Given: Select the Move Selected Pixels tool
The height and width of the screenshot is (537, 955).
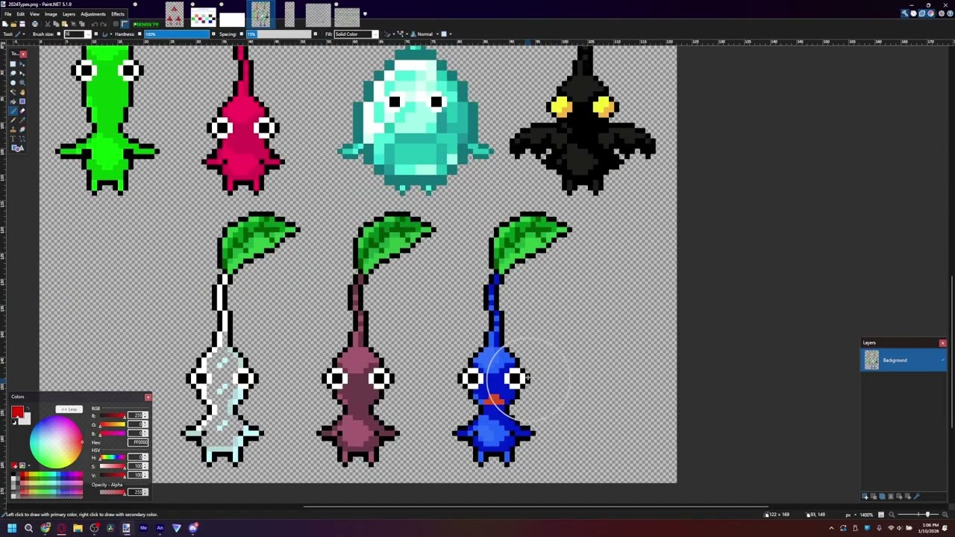Looking at the screenshot, I should pyautogui.click(x=22, y=64).
